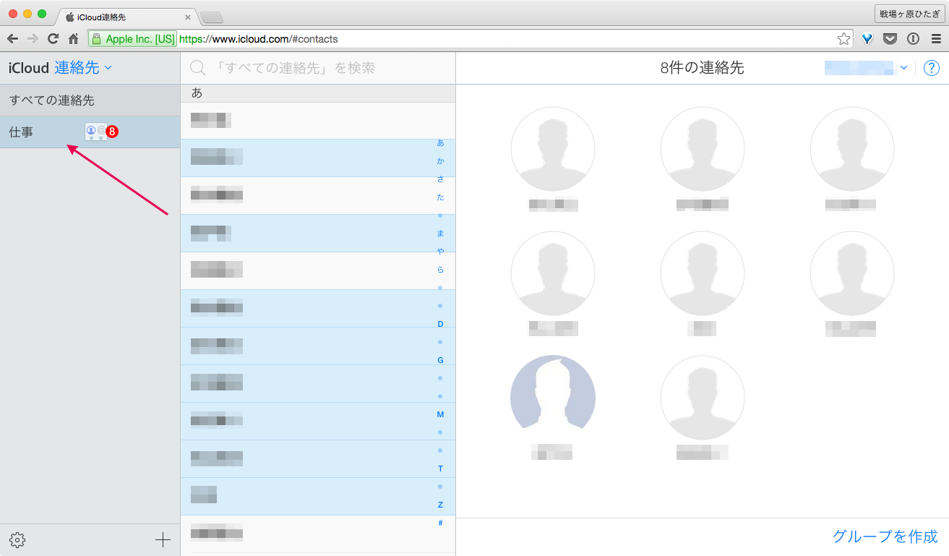Viewport: 949px width, 556px height.
Task: Click the magnifier icon in the search bar
Action: pos(198,68)
